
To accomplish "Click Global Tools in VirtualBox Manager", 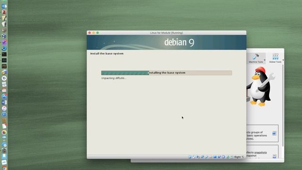I will 275,58.
